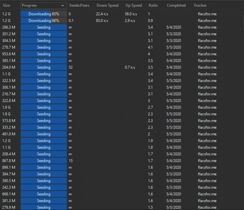Select the 286.3 M seeding torrent row
The image size is (244, 210).
point(9,27)
